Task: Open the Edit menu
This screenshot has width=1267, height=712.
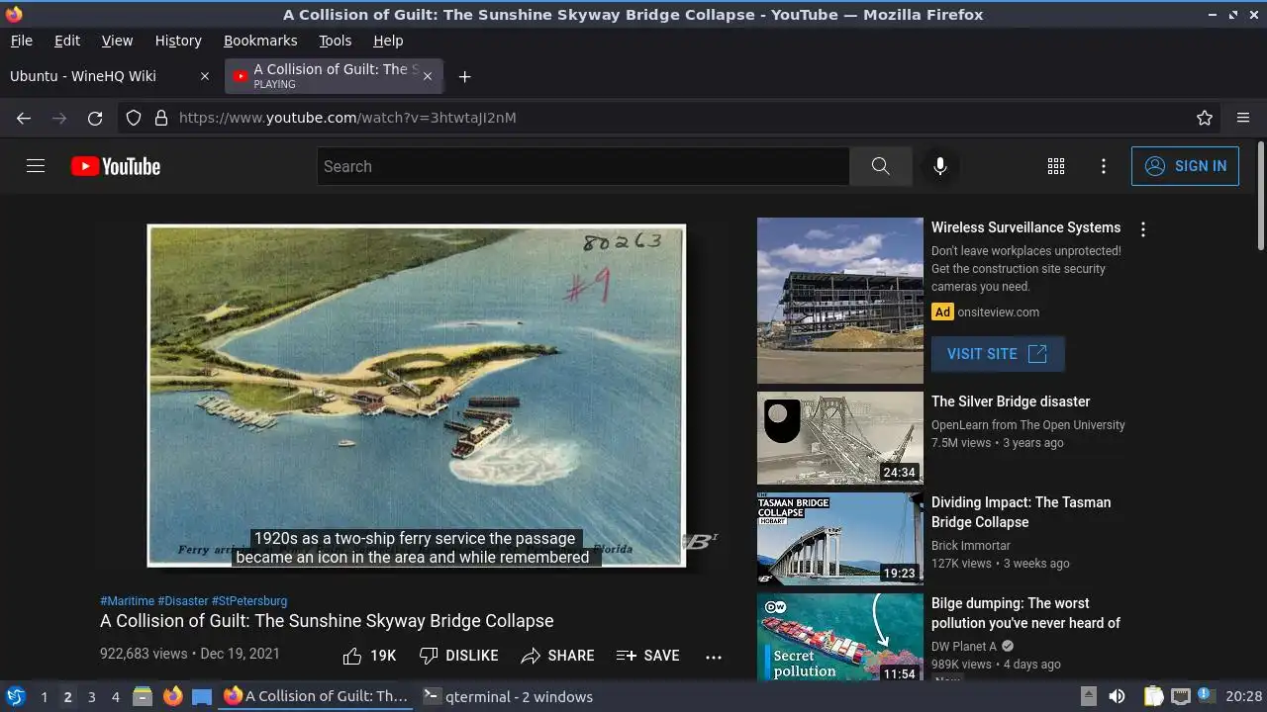Action: coord(67,41)
